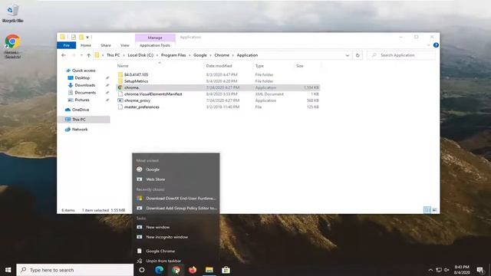
Task: Open Microsoft Store from the taskbar
Action: [226, 270]
